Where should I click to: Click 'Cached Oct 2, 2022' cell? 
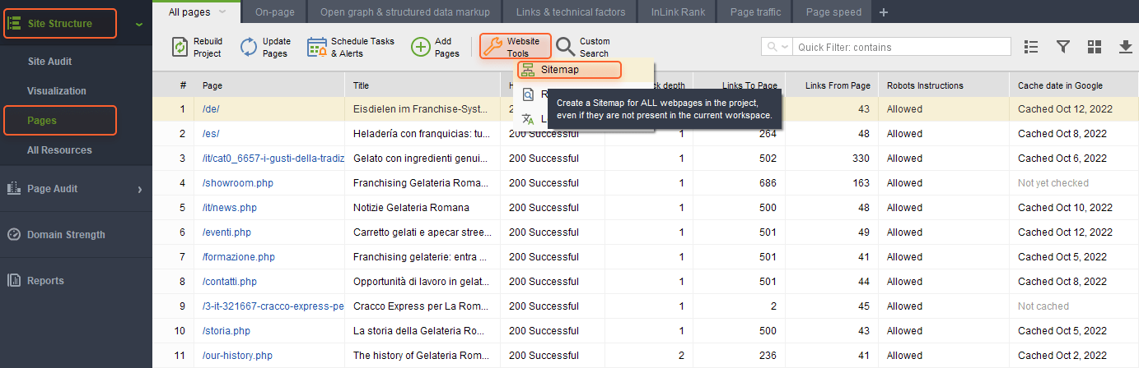(1062, 356)
